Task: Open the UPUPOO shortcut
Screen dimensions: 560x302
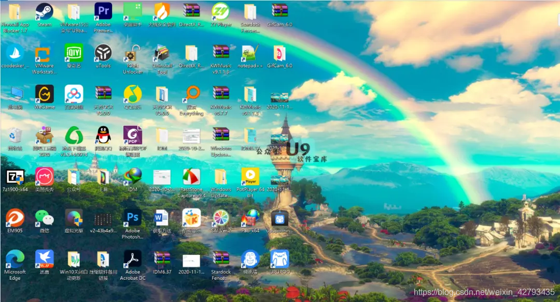Action: pos(279,259)
